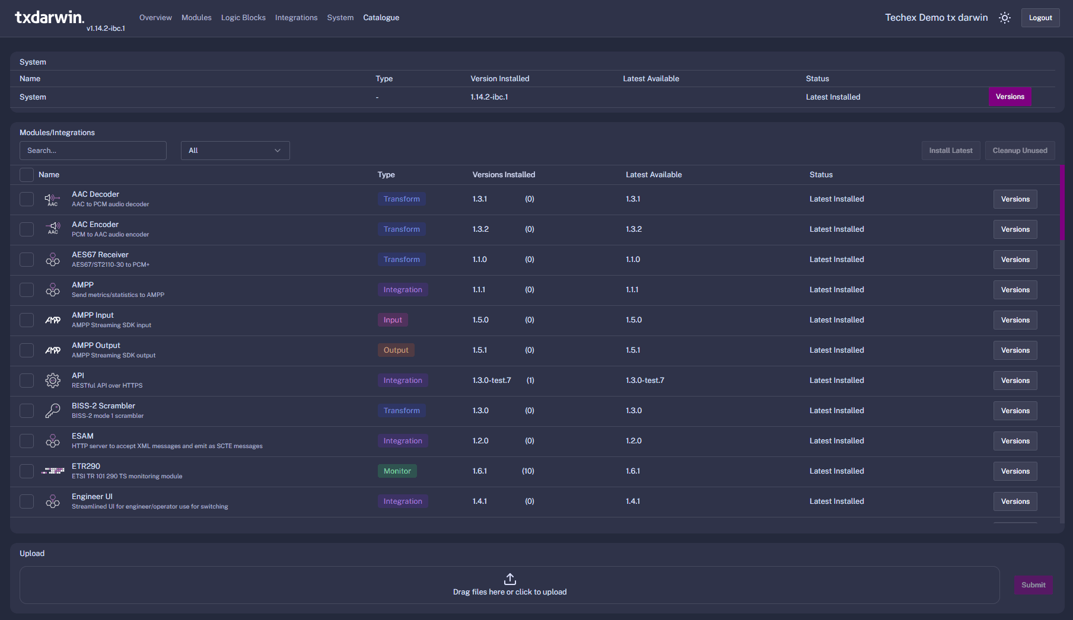Open the All type filter dropdown
Image resolution: width=1073 pixels, height=620 pixels.
(x=235, y=151)
